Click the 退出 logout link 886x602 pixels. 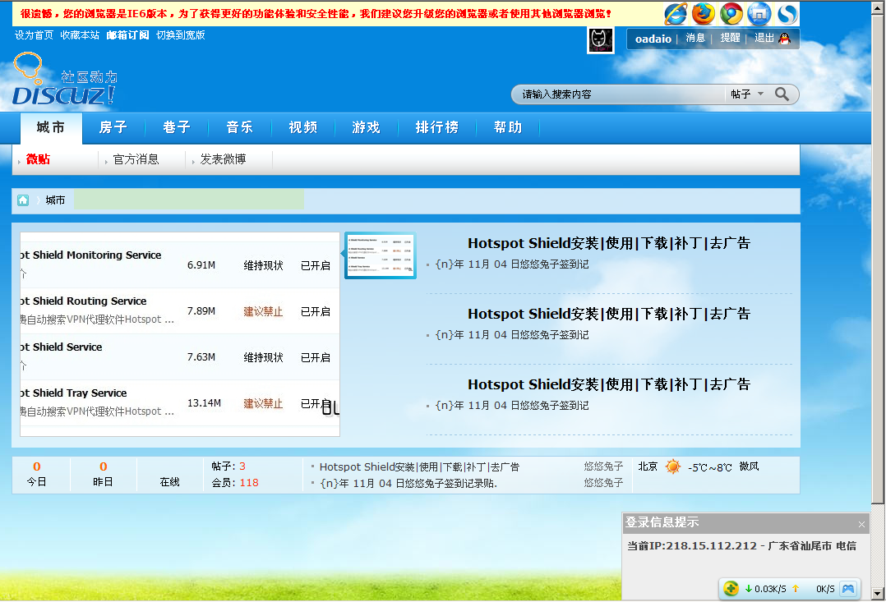pyautogui.click(x=764, y=38)
